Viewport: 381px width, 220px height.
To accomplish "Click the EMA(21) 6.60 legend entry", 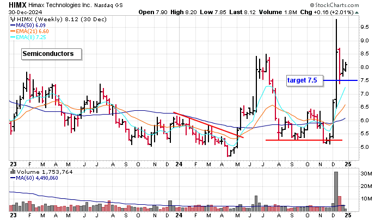I will tap(29, 32).
